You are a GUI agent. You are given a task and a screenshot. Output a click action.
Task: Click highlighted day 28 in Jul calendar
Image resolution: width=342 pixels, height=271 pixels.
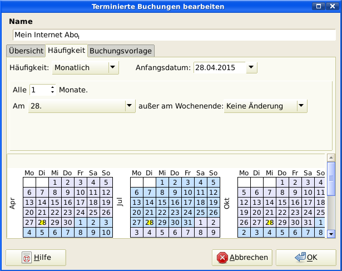(149, 222)
